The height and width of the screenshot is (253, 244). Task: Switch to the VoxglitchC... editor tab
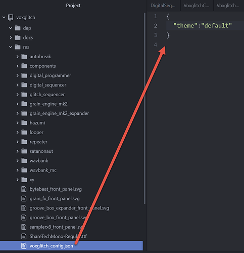(x=197, y=6)
